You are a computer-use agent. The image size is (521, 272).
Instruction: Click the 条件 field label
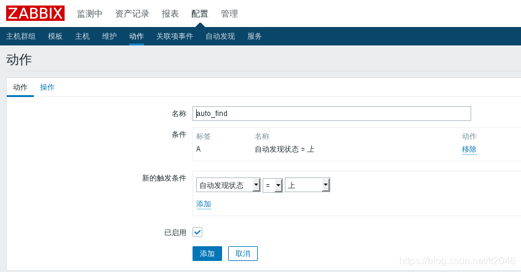click(179, 134)
